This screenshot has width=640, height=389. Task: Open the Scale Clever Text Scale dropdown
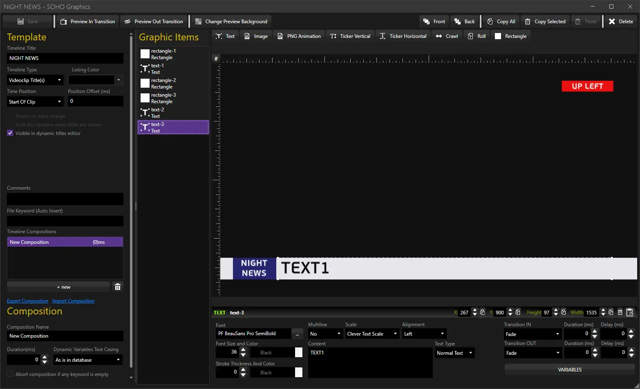coord(372,334)
